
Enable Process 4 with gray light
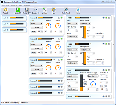coord(62,81)
